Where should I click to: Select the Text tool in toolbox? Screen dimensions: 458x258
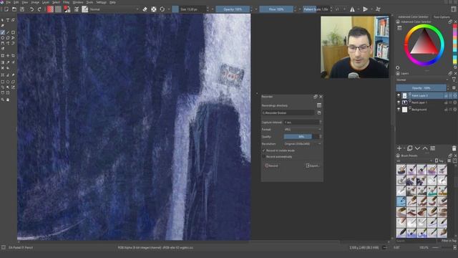8,20
